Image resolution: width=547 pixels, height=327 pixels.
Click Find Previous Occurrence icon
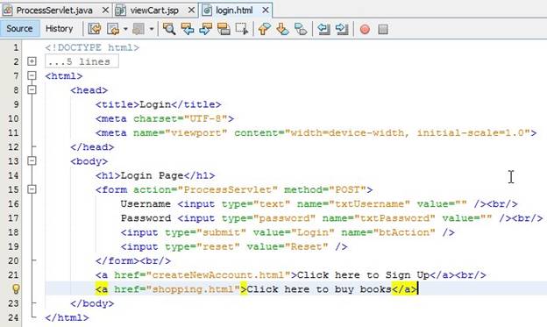188,29
